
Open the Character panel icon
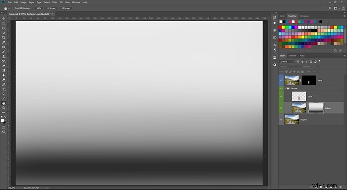click(275, 45)
